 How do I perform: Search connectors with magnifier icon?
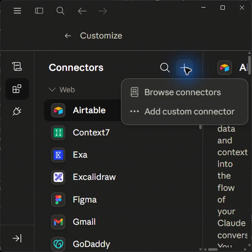click(x=165, y=68)
